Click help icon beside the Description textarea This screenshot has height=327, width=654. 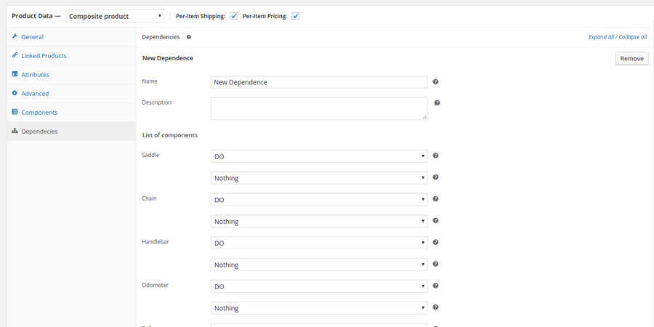437,103
